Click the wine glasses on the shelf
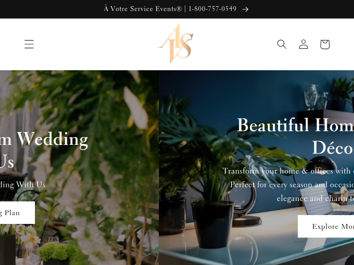 pyautogui.click(x=316, y=97)
